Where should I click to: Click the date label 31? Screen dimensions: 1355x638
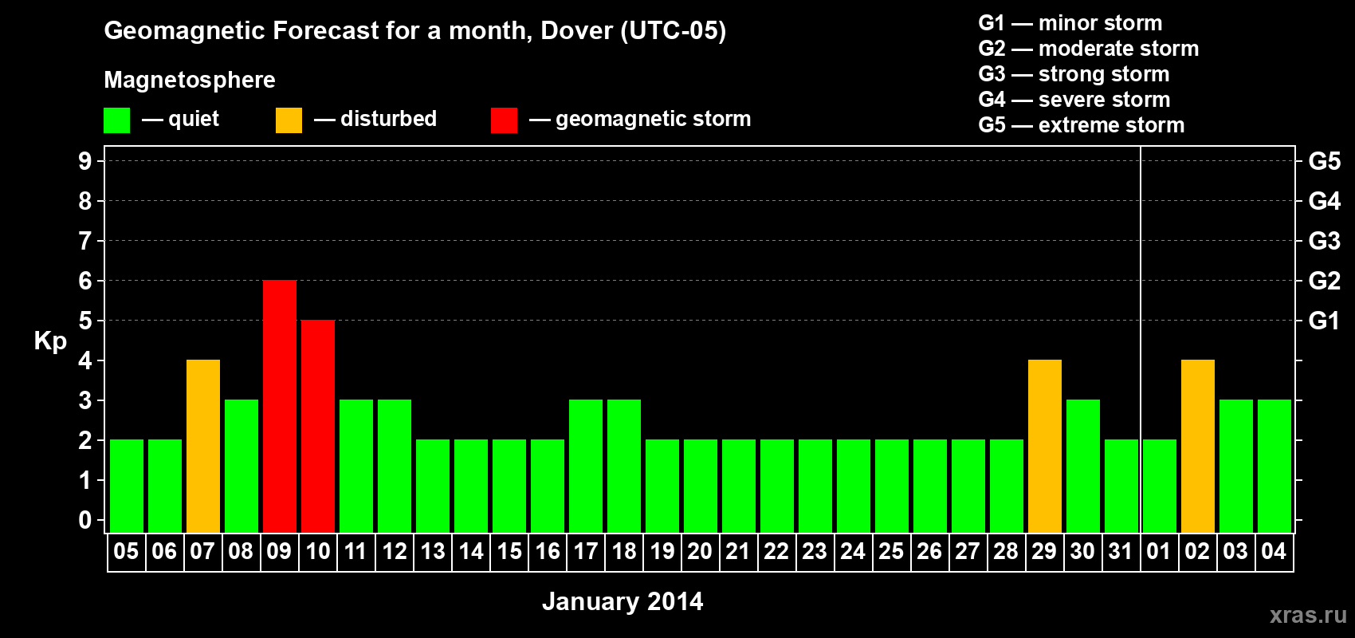1121,552
